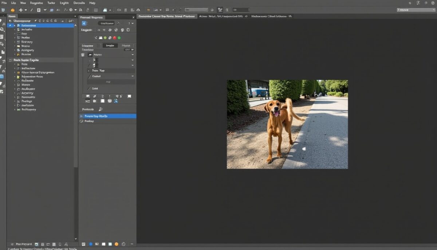Image resolution: width=437 pixels, height=250 pixels.
Task: Click the letter A icon in the top toolbar
Action: coord(80,10)
